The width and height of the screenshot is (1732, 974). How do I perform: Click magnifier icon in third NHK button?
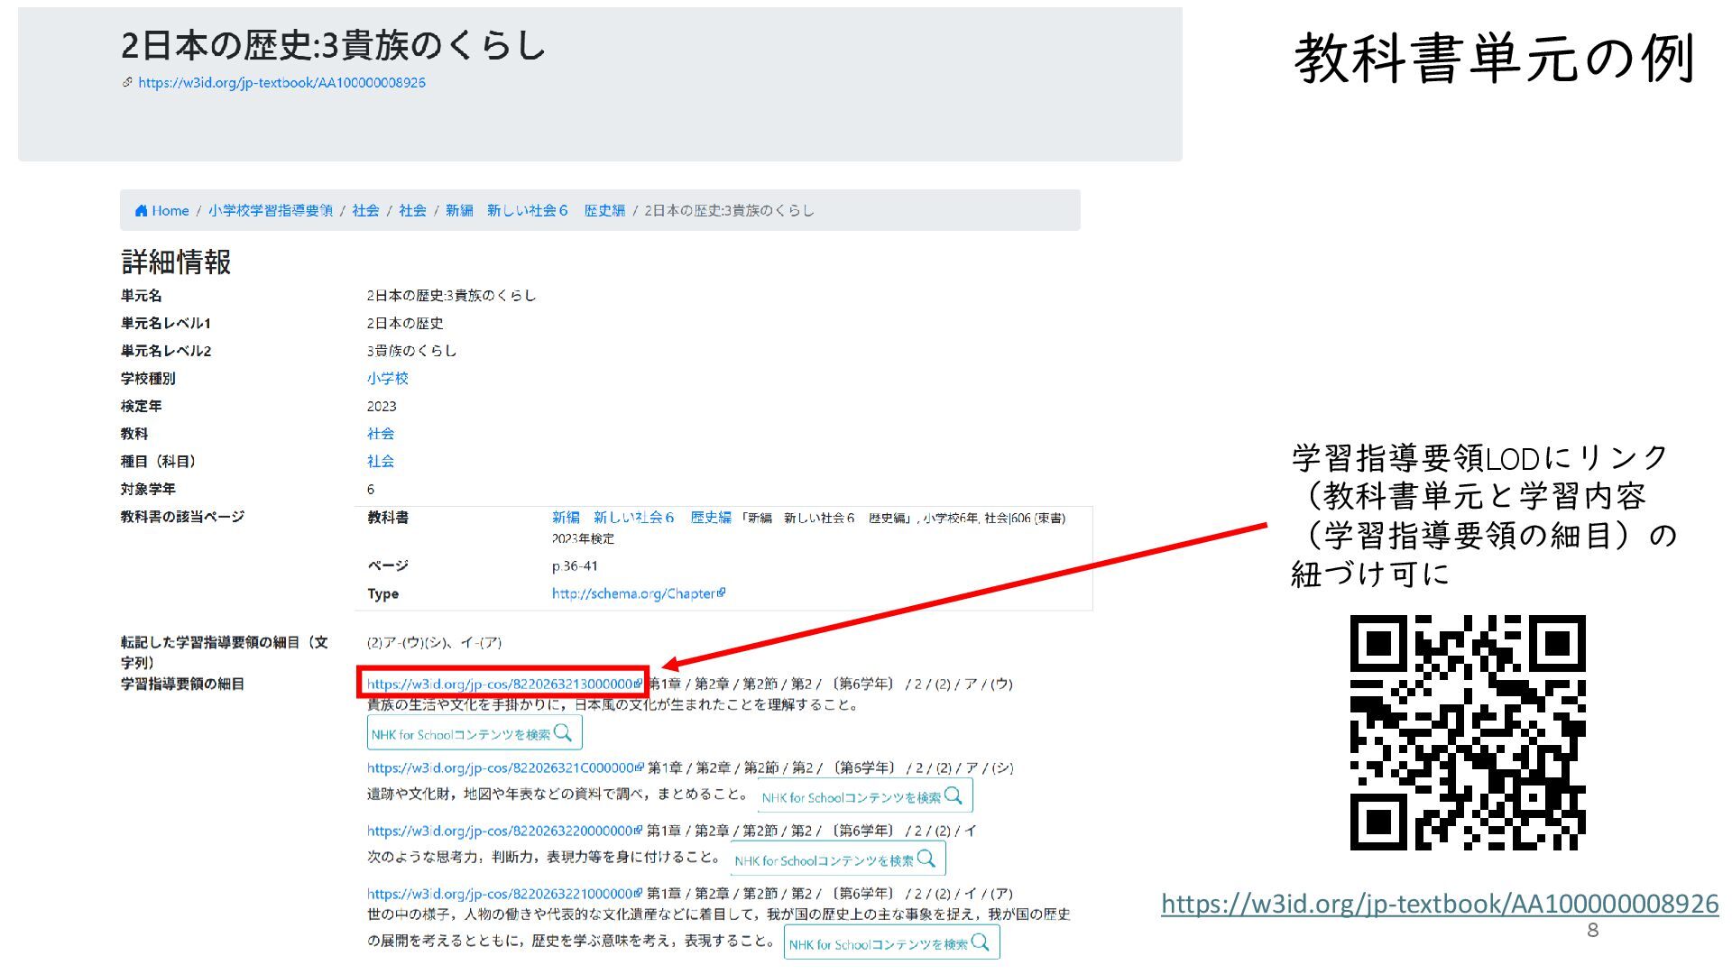926,859
